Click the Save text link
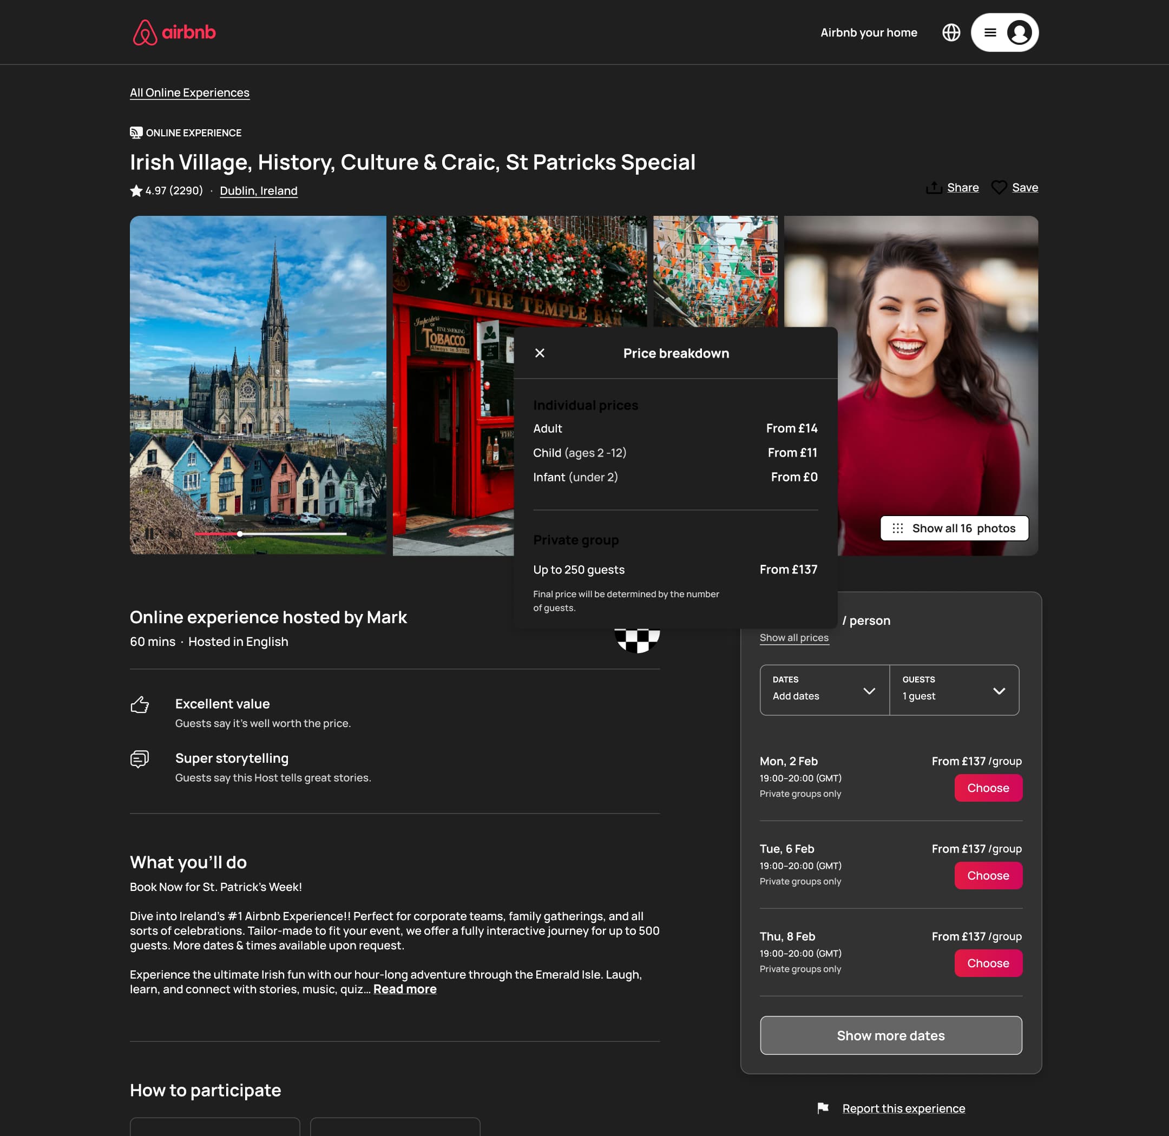Screen dimensions: 1169x1136 point(1024,187)
